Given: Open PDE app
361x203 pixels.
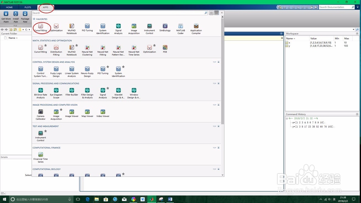Looking at the screenshot, I should [x=165, y=49].
